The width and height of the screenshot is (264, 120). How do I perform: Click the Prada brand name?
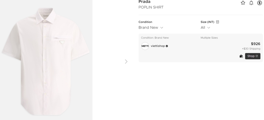click(144, 2)
